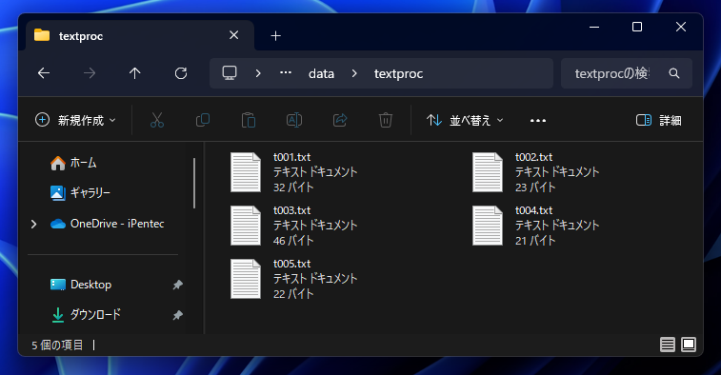Close the textproc tab
Viewport: 721px width, 375px height.
point(233,35)
